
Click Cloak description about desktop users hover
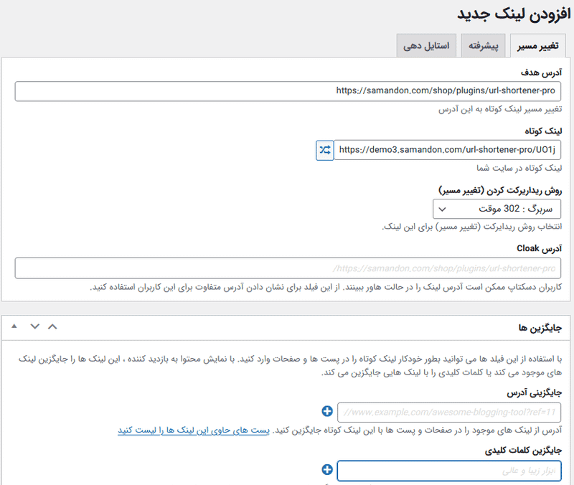coord(326,287)
